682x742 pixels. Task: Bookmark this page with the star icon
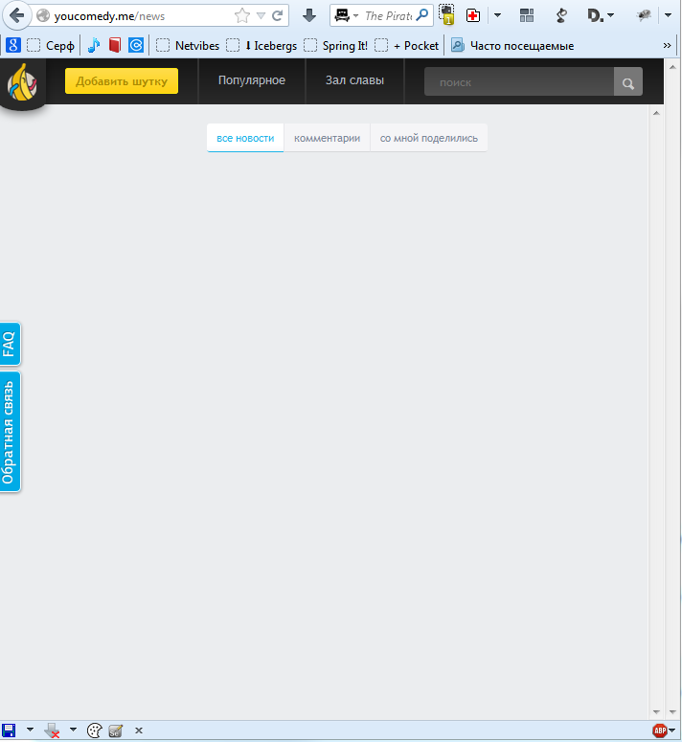pyautogui.click(x=242, y=15)
